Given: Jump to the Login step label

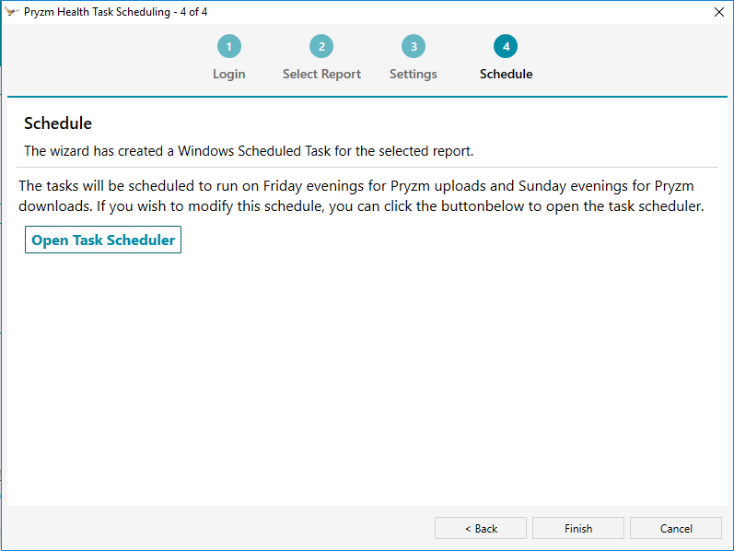Looking at the screenshot, I should 229,74.
